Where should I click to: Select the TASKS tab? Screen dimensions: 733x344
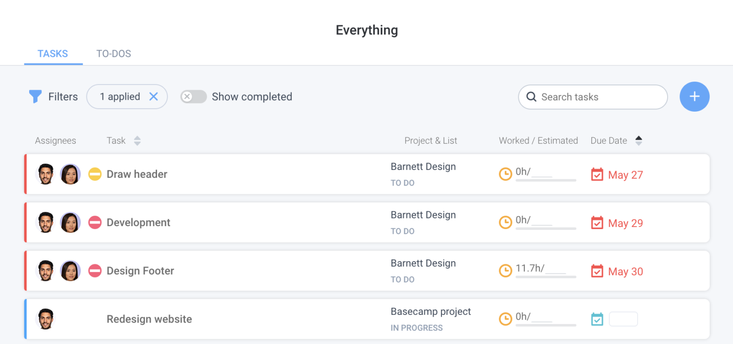pos(53,53)
